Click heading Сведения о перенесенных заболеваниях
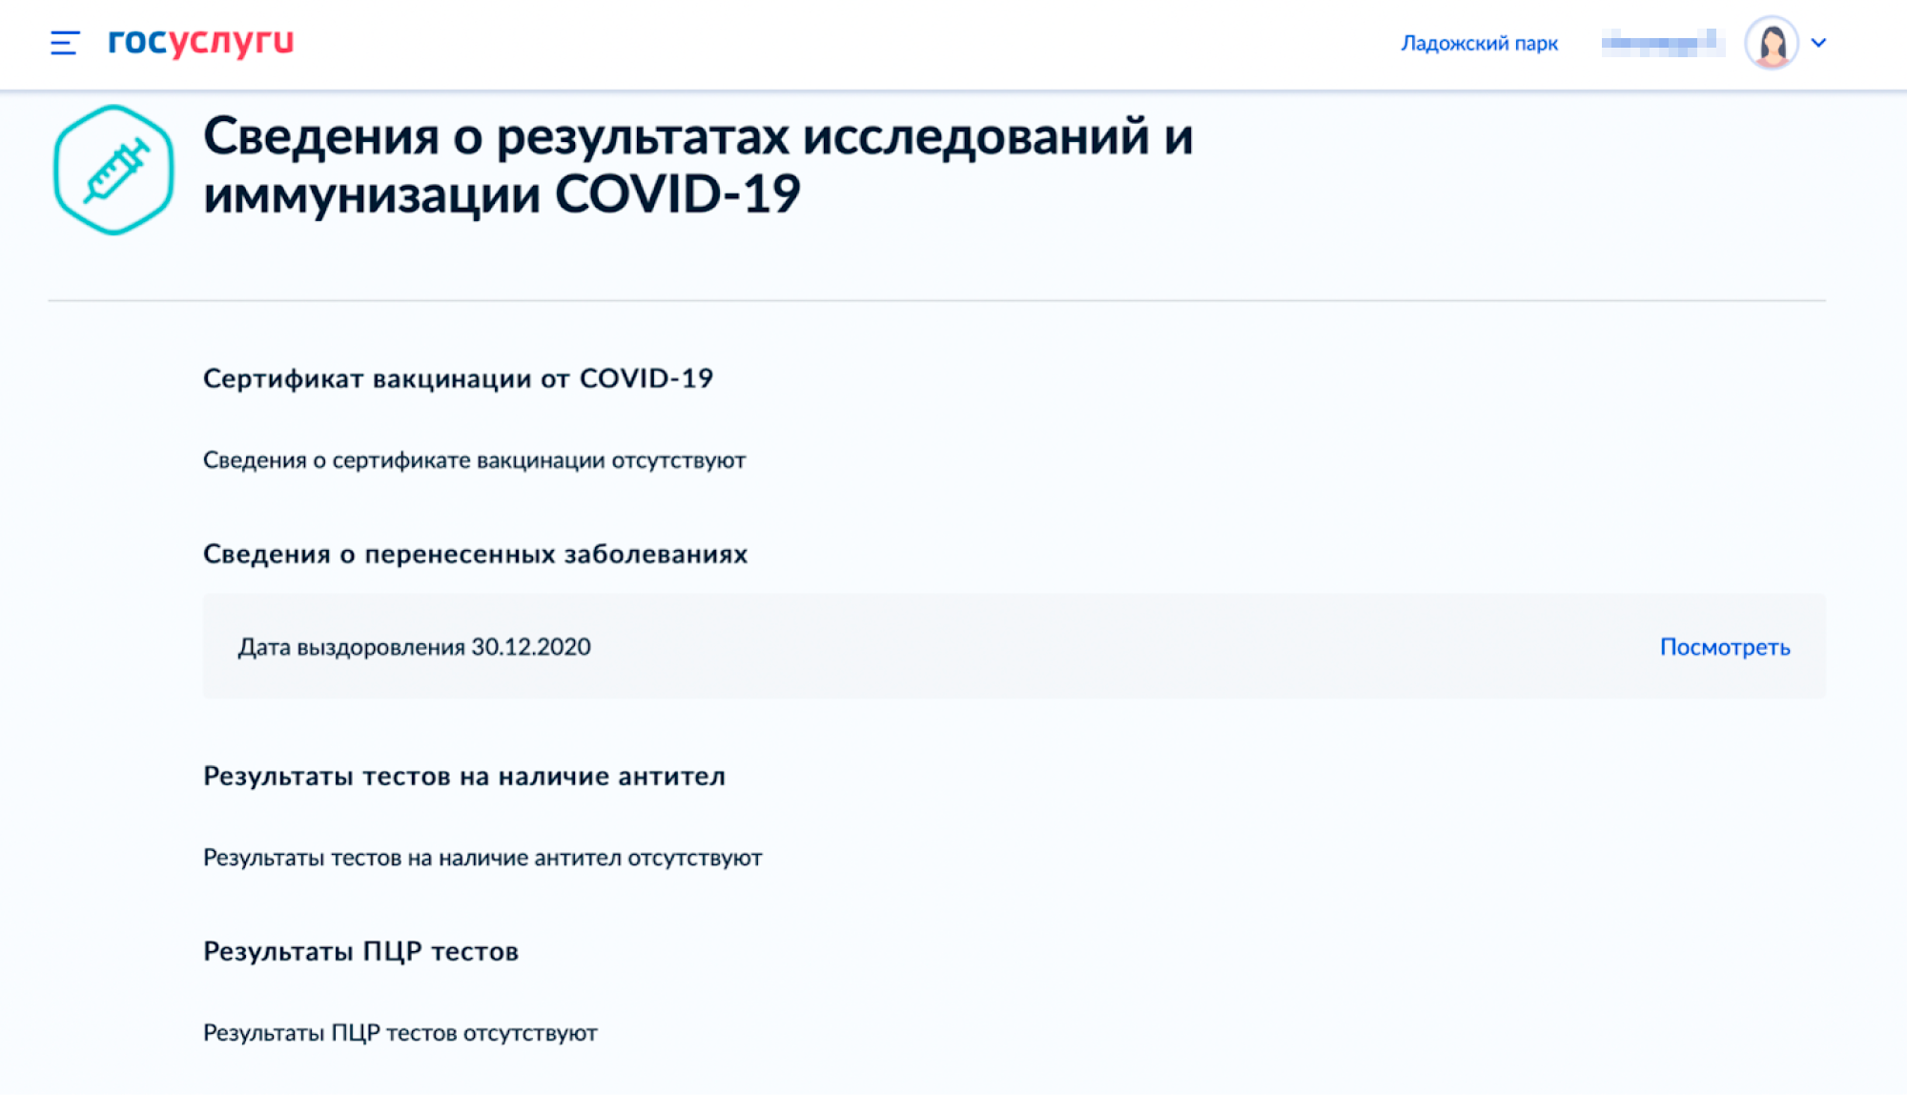Image resolution: width=1907 pixels, height=1095 pixels. 475,554
